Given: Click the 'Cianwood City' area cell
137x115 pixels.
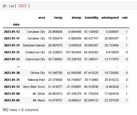Looking at the screenshot, I should 35,59.
